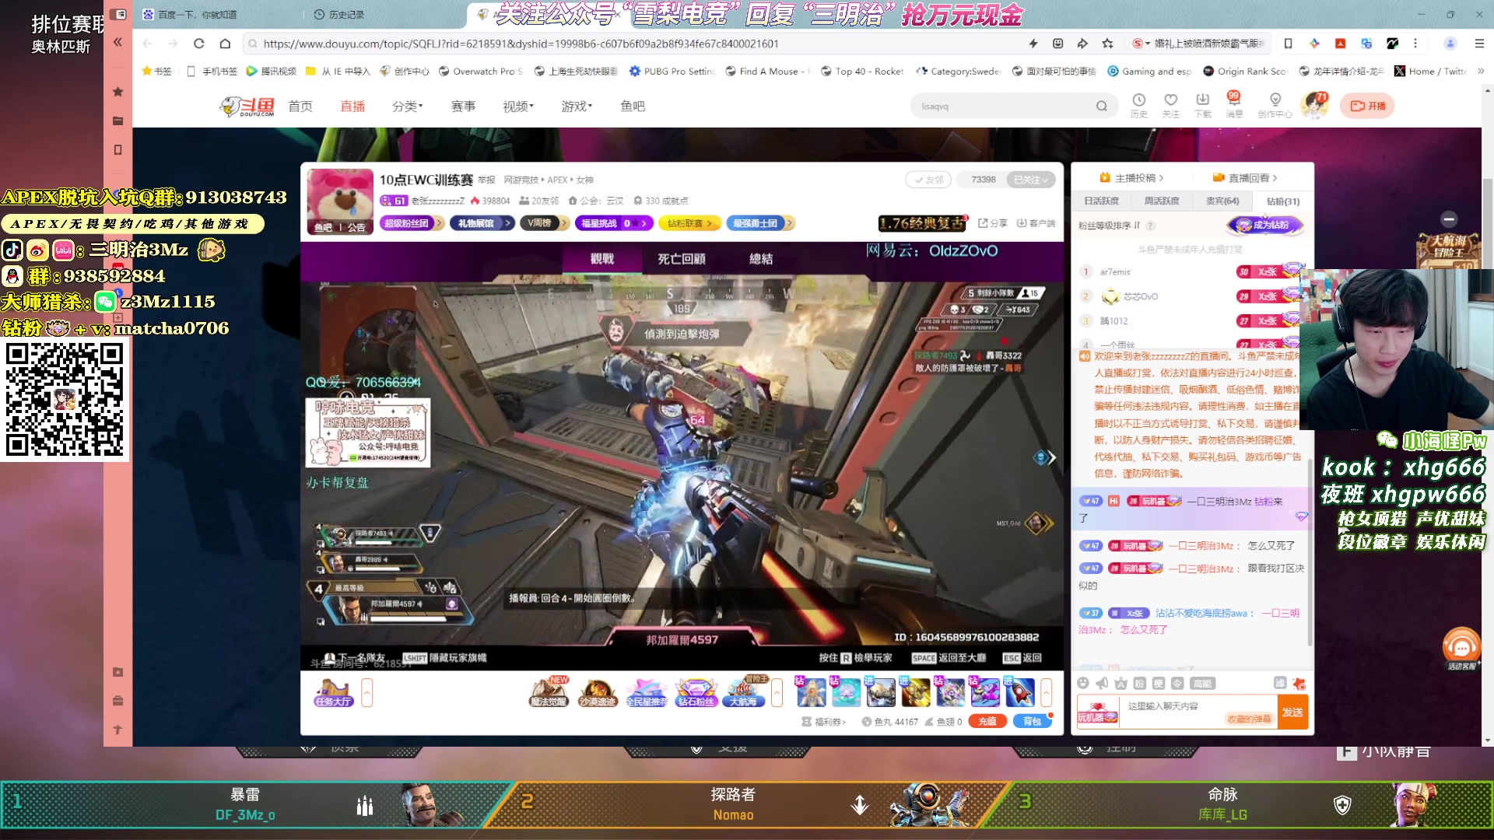
Task: Click megaphone icon in chat toolbar
Action: [x=1102, y=683]
